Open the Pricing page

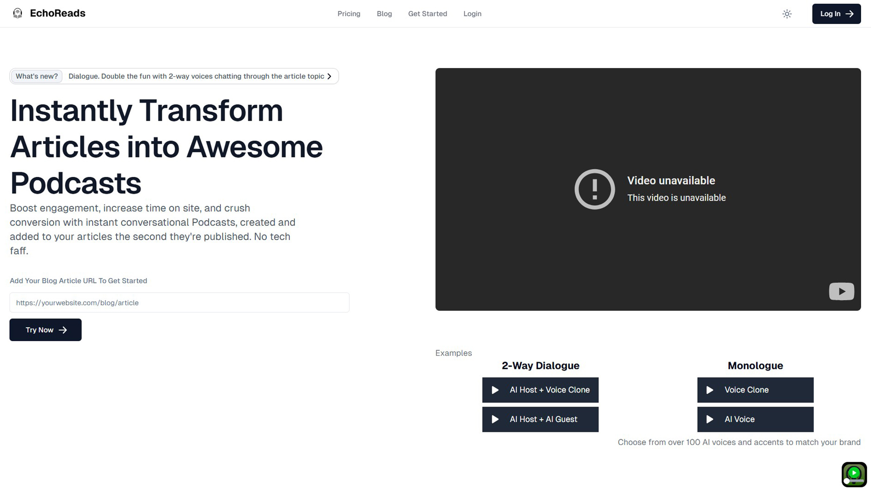[x=349, y=14]
